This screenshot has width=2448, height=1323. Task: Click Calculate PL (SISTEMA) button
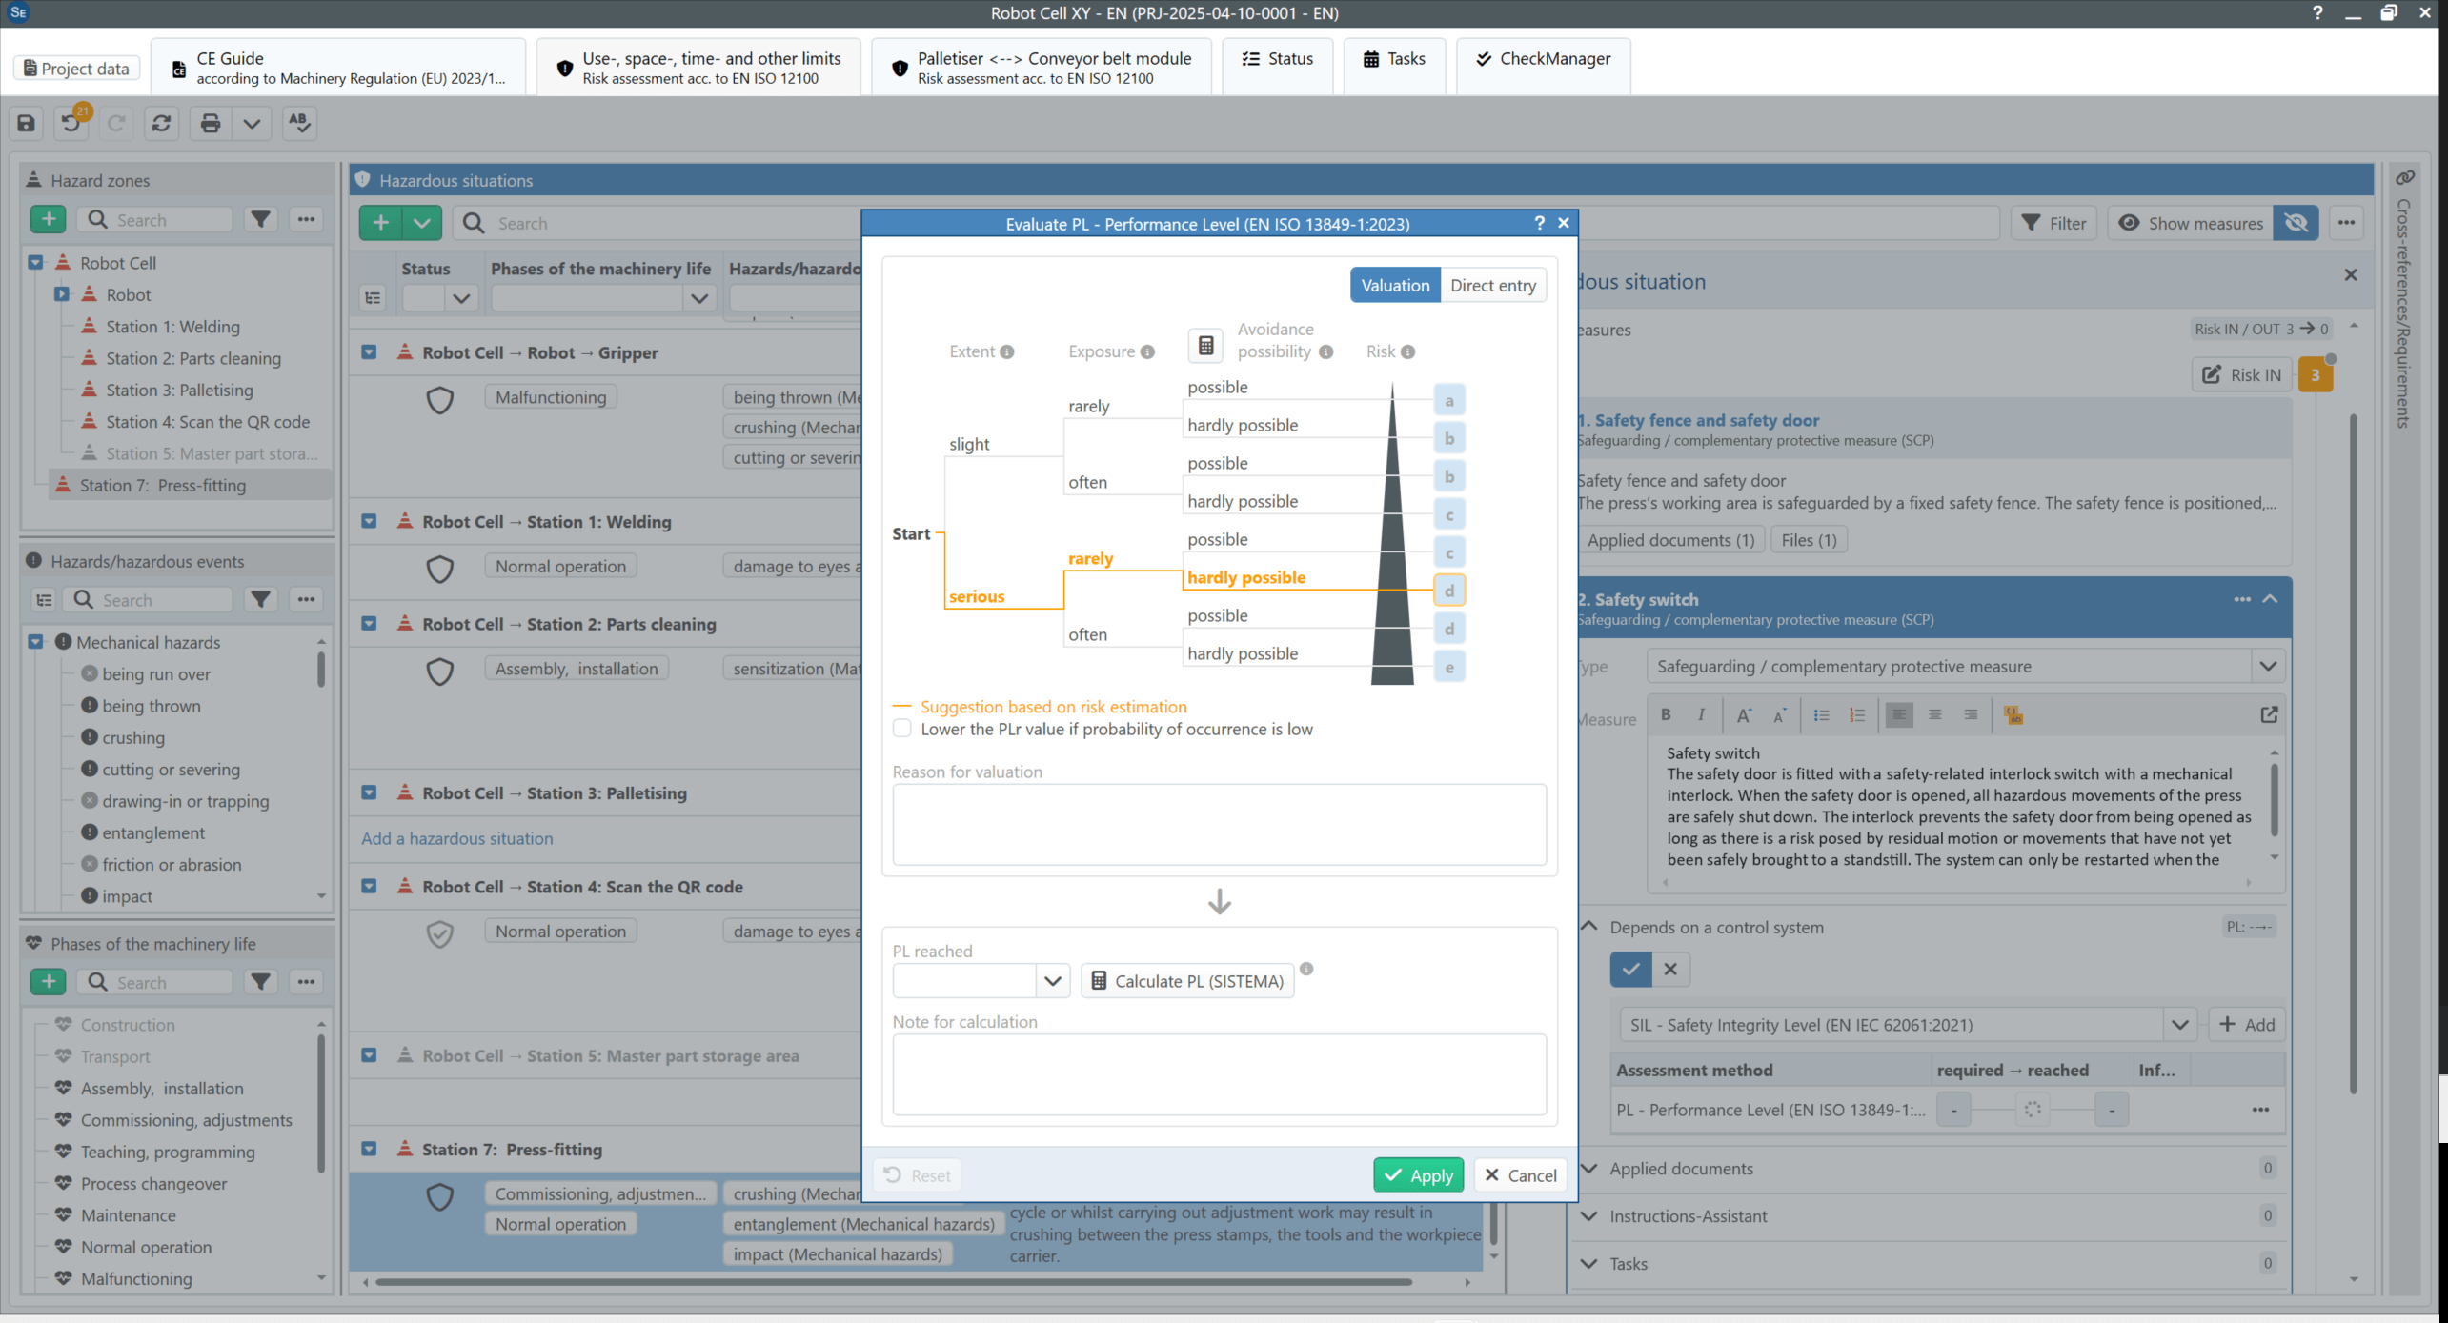[1187, 981]
